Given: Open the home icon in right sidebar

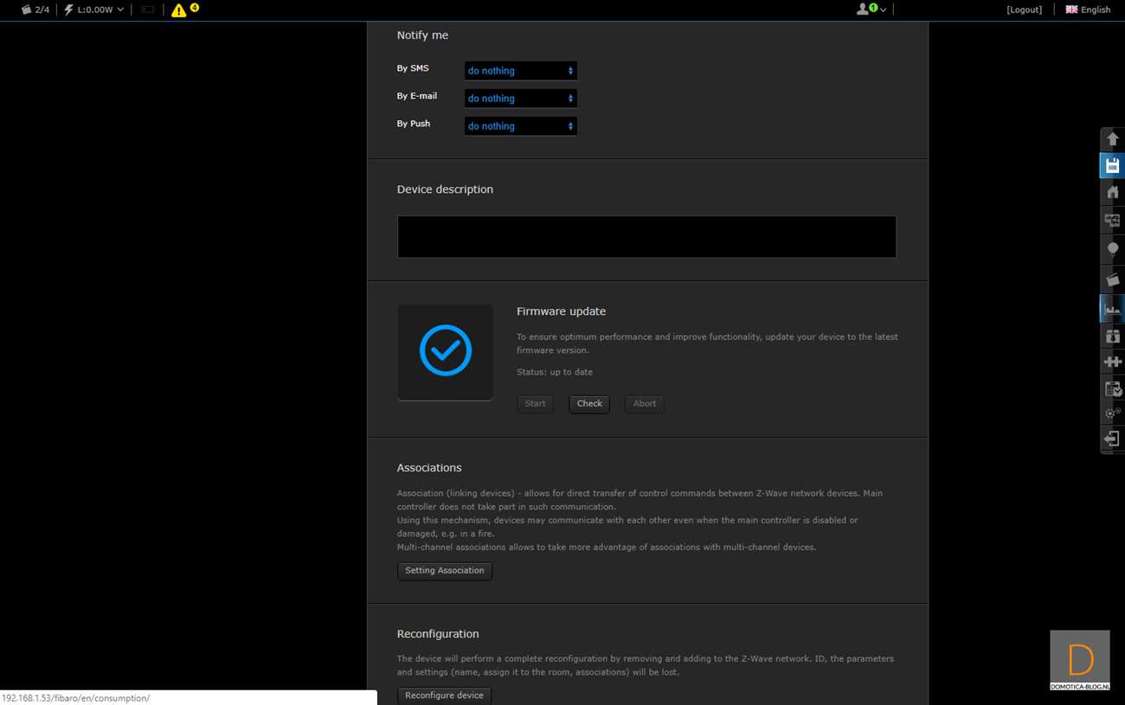Looking at the screenshot, I should [1112, 192].
